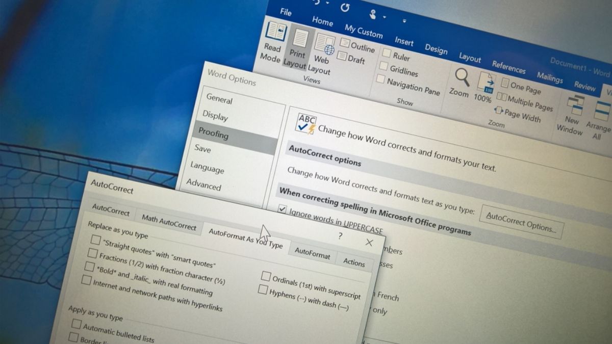This screenshot has height=344, width=612.
Task: Click the "Apply as you type" section label
Action: [95, 313]
